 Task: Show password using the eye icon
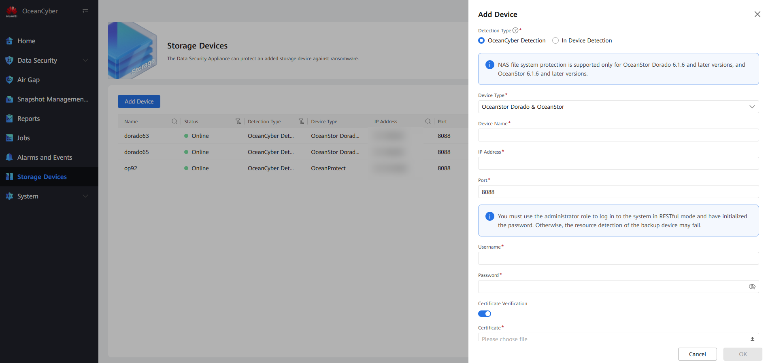[752, 287]
